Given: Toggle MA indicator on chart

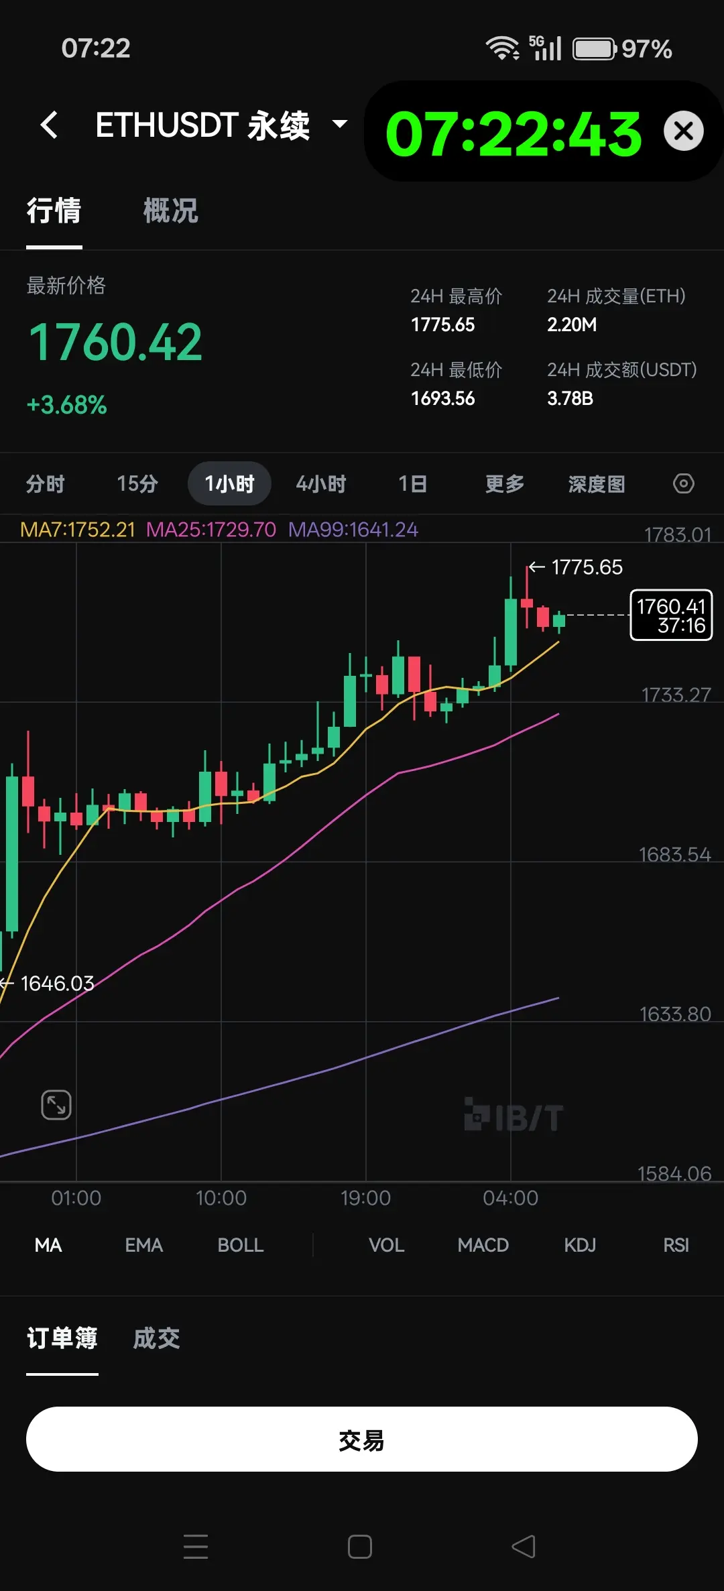Looking at the screenshot, I should click(x=48, y=1245).
